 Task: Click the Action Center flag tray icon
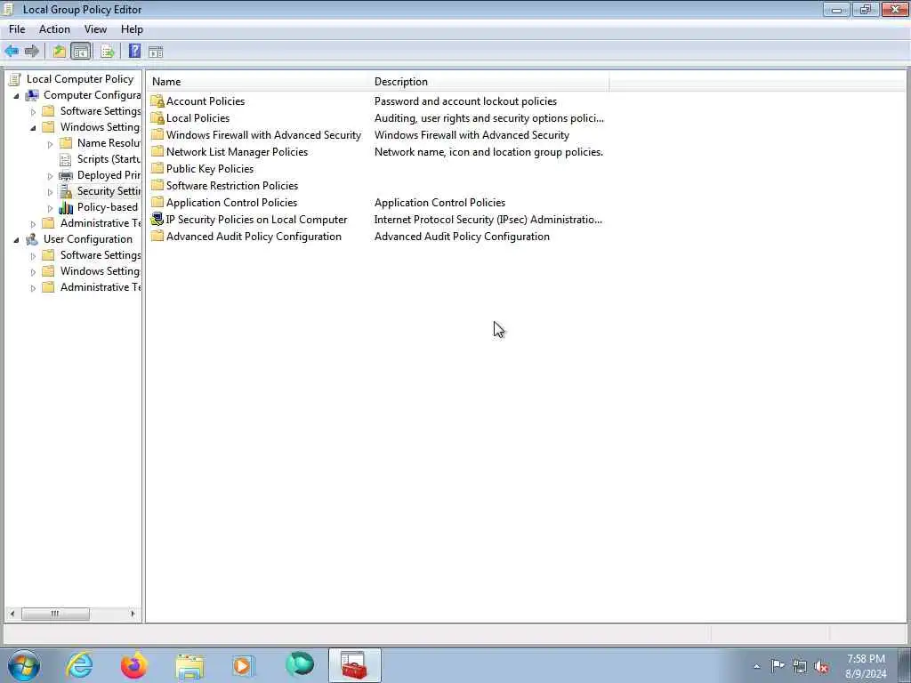click(x=778, y=666)
